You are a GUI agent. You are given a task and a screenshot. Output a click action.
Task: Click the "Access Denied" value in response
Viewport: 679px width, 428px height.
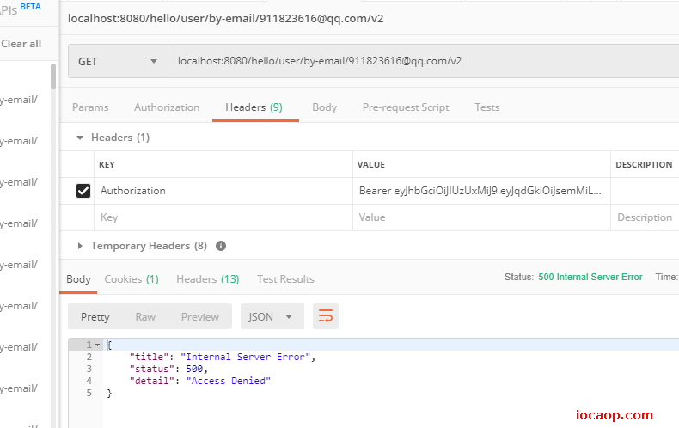pos(229,381)
